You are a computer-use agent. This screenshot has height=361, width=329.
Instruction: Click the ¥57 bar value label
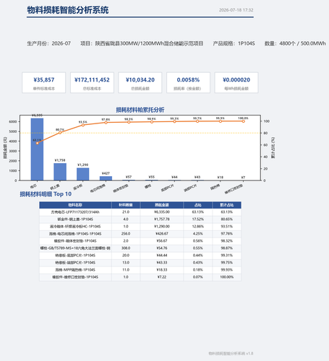pos(129,177)
